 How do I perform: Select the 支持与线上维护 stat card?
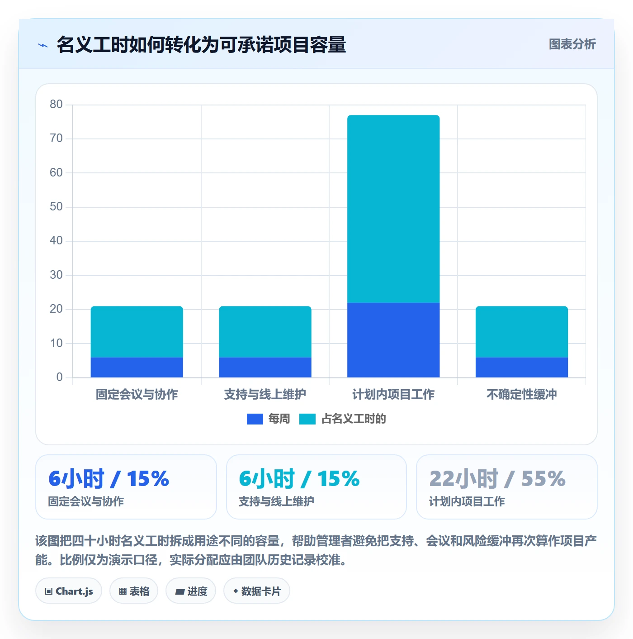click(x=316, y=487)
